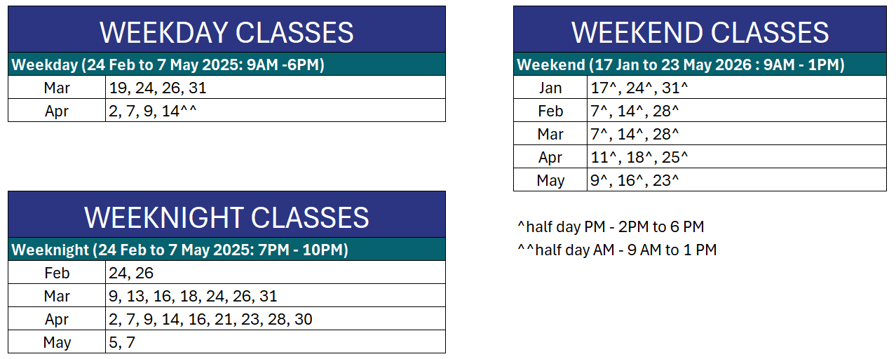Click the WEEKNIGHT CLASSES title header
The image size is (896, 359).
(226, 217)
